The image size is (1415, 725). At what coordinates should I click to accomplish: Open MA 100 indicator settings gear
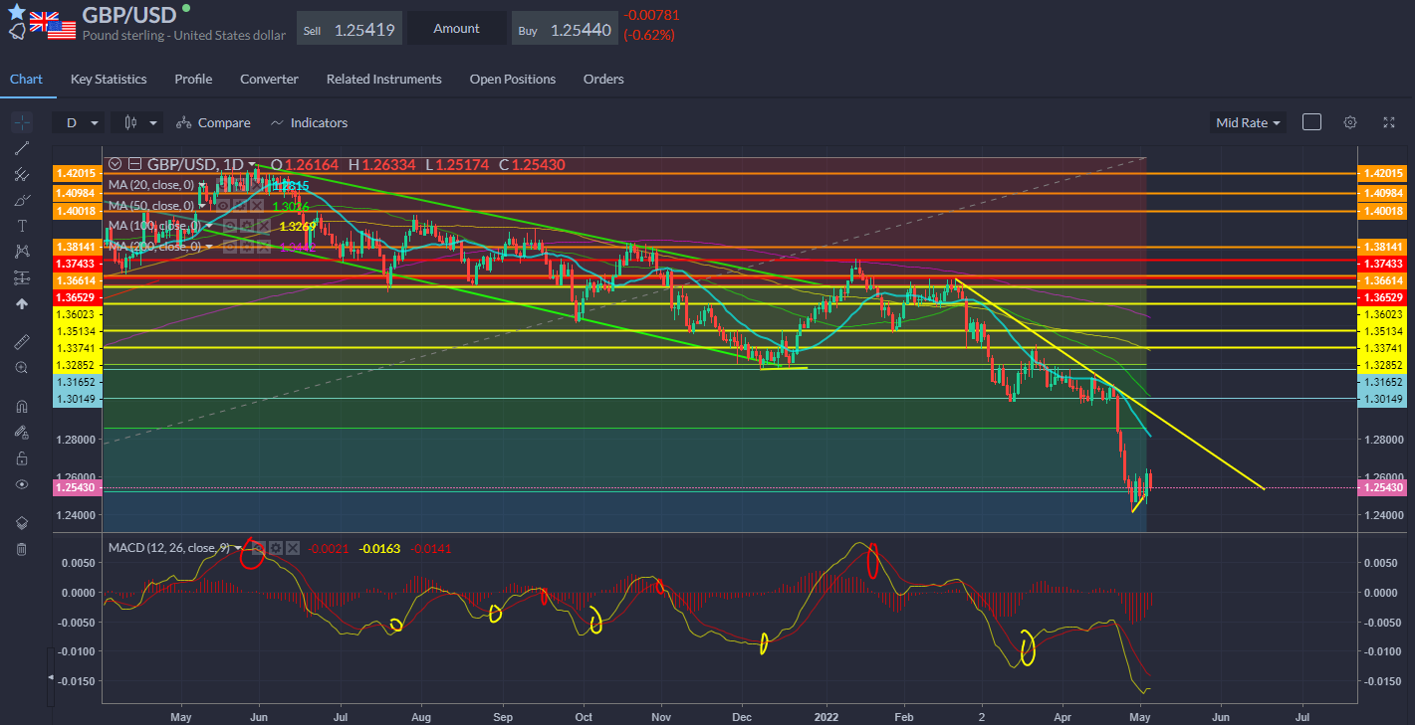tap(247, 226)
